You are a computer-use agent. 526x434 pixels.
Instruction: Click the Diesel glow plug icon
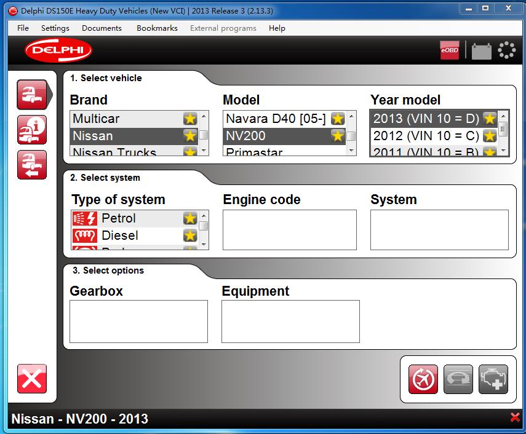pyautogui.click(x=85, y=235)
